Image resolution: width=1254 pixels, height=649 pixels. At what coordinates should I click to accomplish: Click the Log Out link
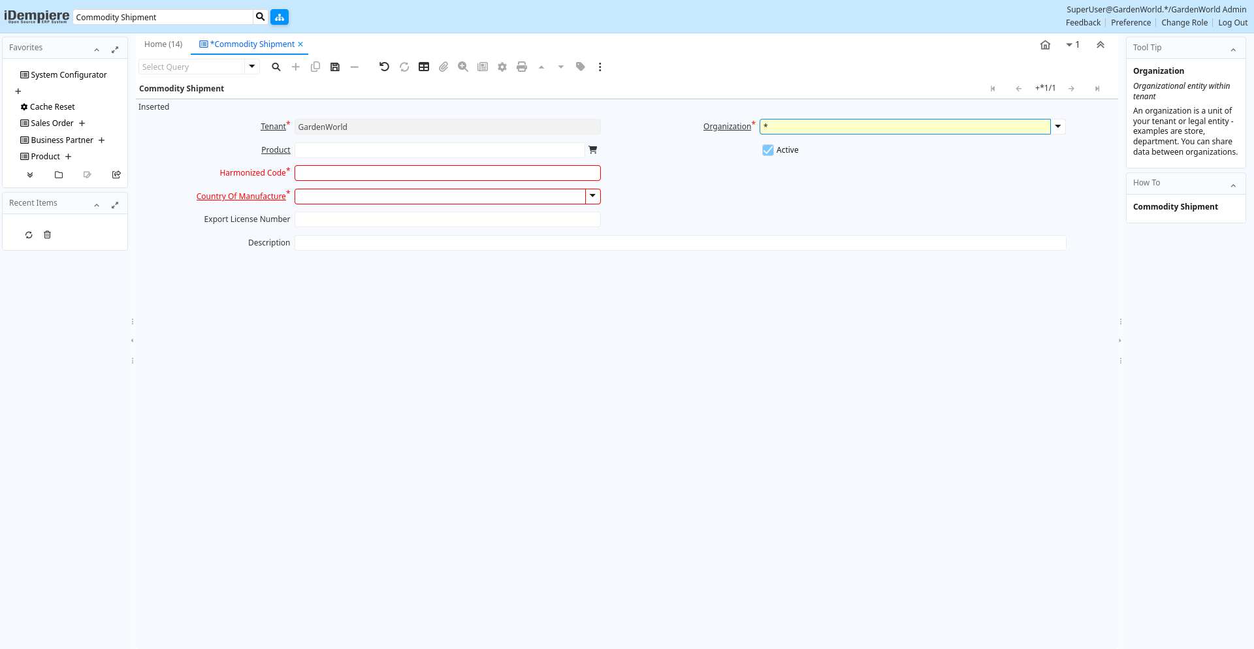[1232, 23]
